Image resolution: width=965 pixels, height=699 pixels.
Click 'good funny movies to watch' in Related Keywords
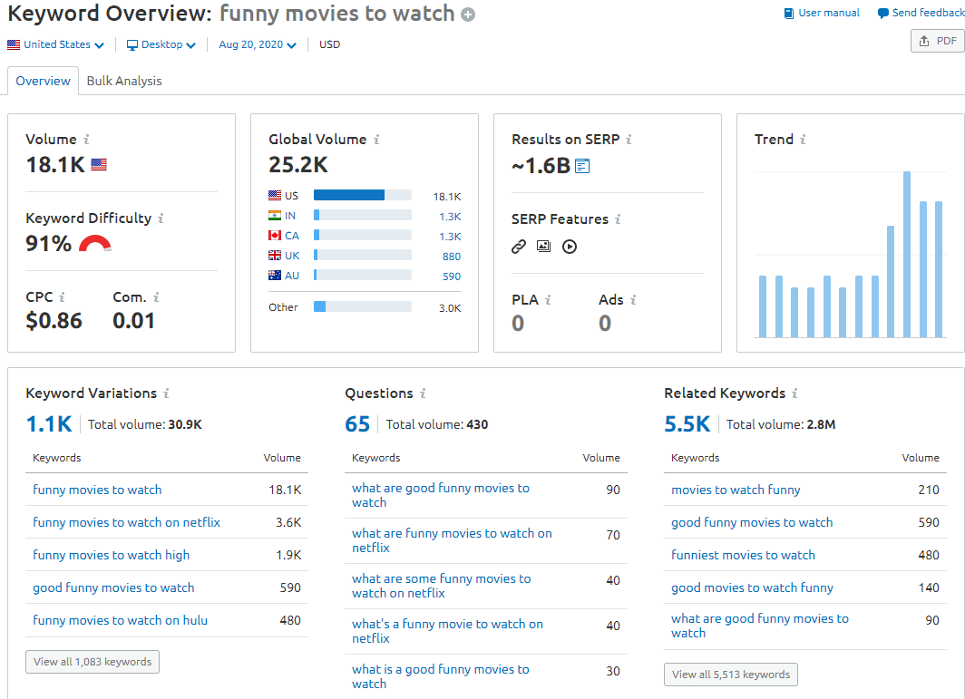(752, 522)
